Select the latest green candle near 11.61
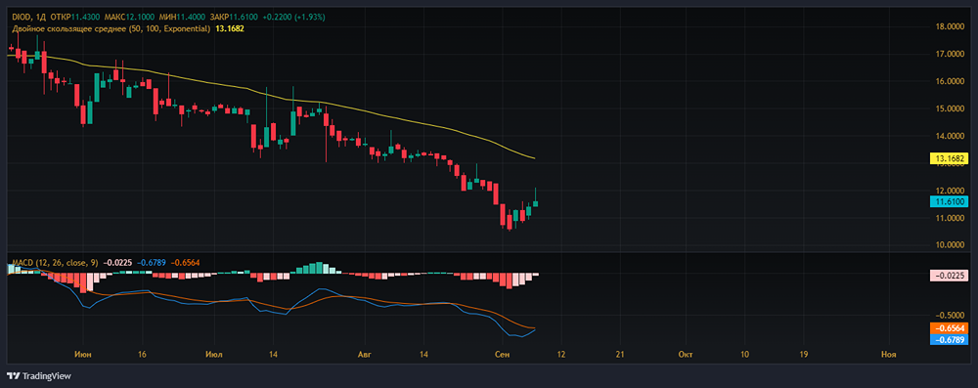978x388 pixels. click(x=535, y=203)
